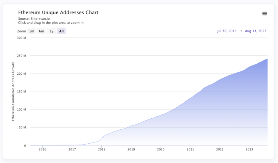Click the 2017 x-axis label
This screenshot has width=278, height=163.
[x=72, y=150]
